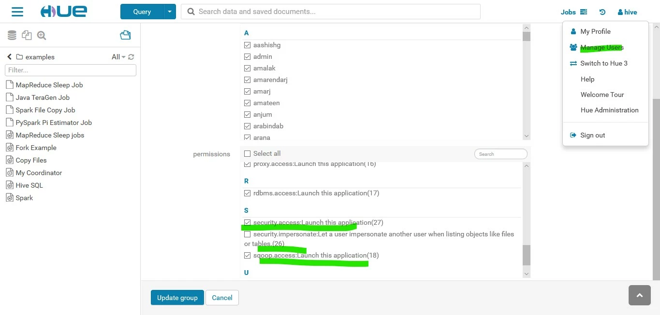660x315 pixels.
Task: Open the database sources icon in left panel
Action: 12,35
